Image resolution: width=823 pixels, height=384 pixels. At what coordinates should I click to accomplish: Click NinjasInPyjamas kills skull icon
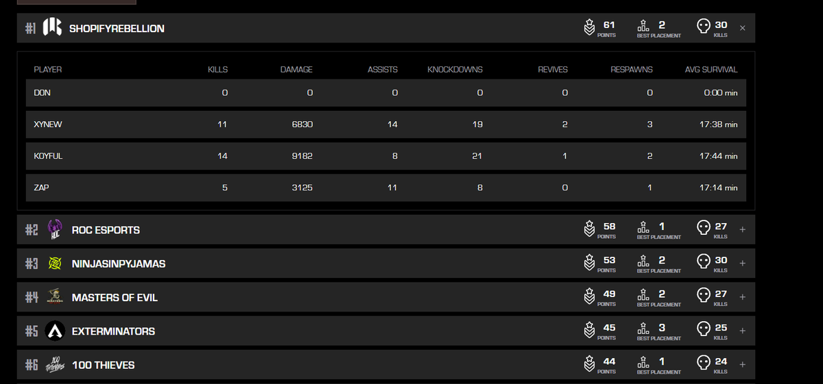coord(703,261)
